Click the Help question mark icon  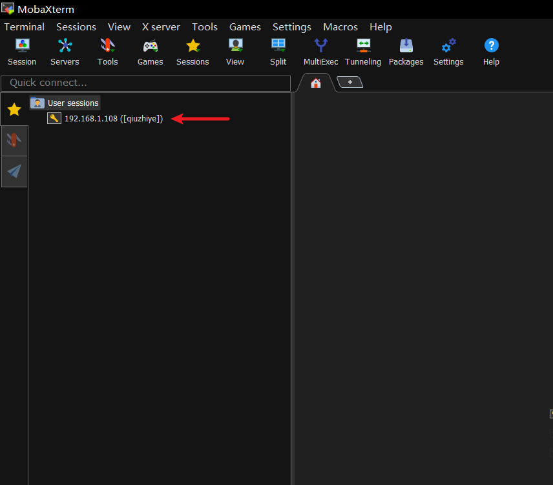pyautogui.click(x=491, y=45)
